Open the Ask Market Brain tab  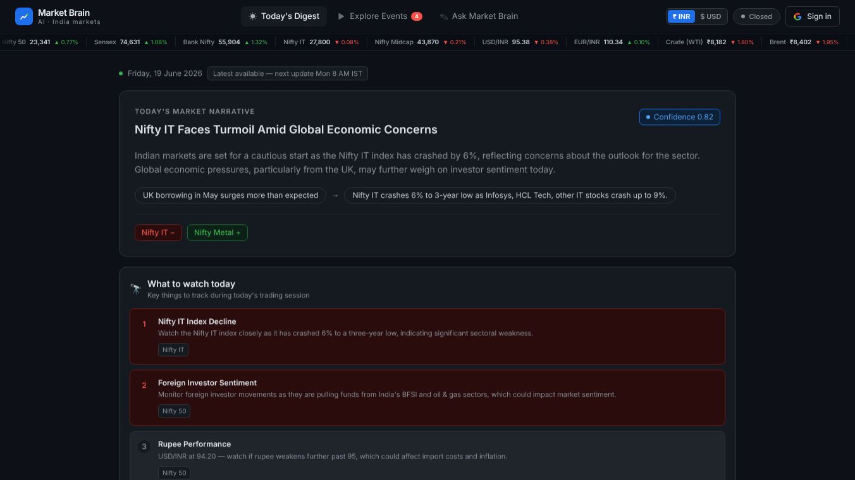[479, 16]
